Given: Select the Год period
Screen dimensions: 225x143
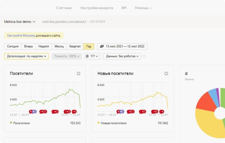Looking at the screenshot, I should pyautogui.click(x=89, y=46).
